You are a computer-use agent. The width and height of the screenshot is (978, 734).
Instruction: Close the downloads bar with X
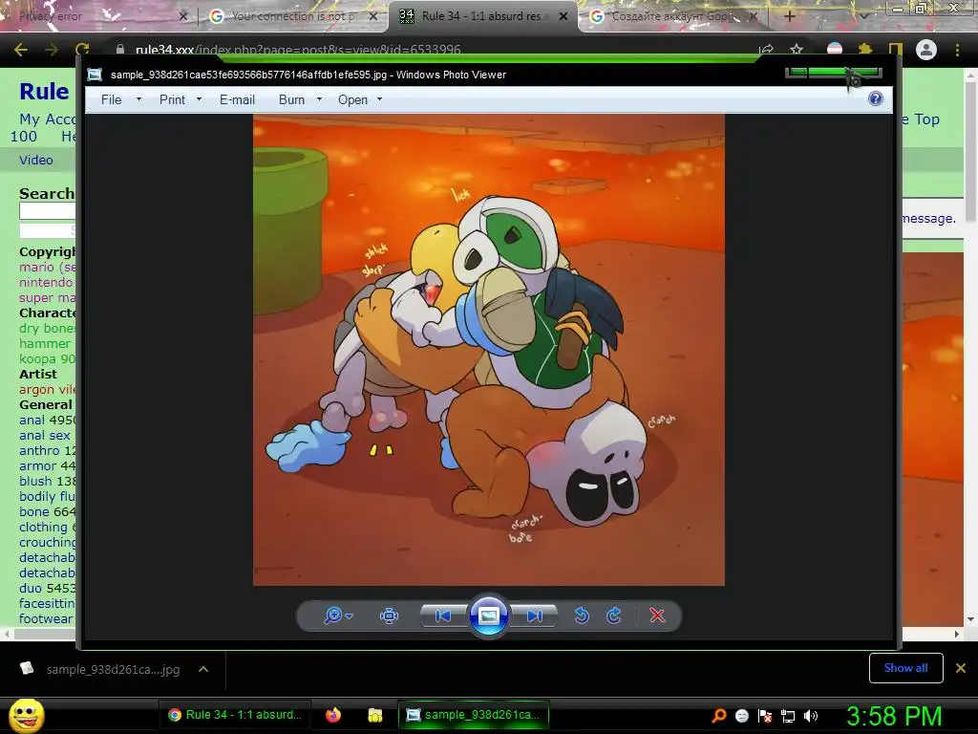point(961,668)
